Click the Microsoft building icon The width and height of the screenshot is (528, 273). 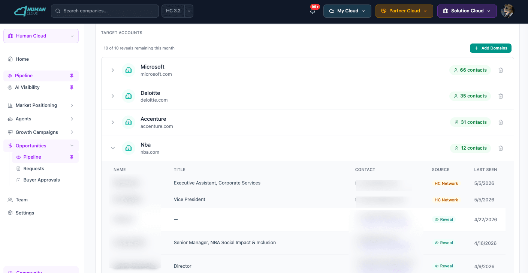[129, 70]
